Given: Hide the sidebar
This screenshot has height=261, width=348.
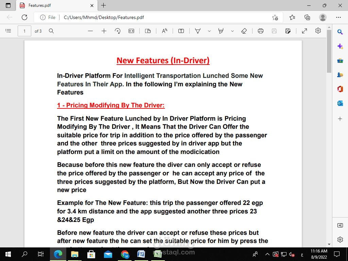Looking at the screenshot, I should pyautogui.click(x=340, y=226).
